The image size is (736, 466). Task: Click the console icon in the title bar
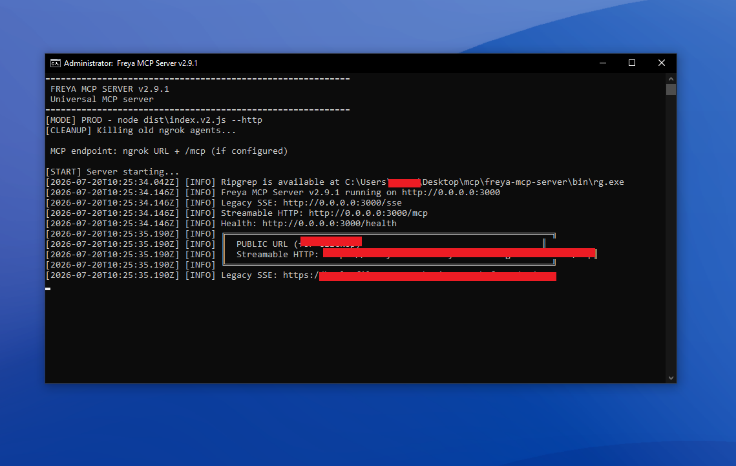tap(56, 63)
